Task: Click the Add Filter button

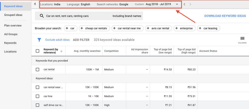Action: 81,40
